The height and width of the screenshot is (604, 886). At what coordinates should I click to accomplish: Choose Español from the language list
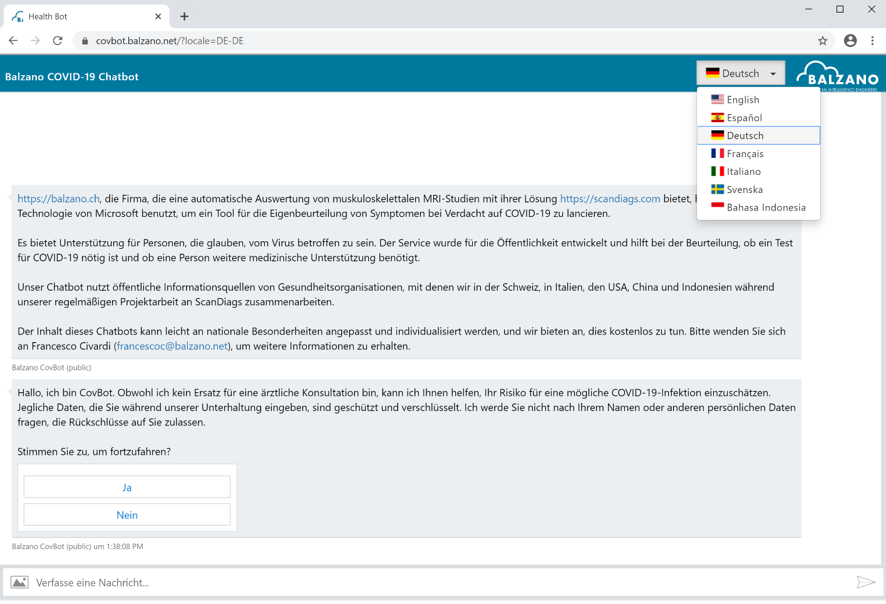click(x=758, y=118)
